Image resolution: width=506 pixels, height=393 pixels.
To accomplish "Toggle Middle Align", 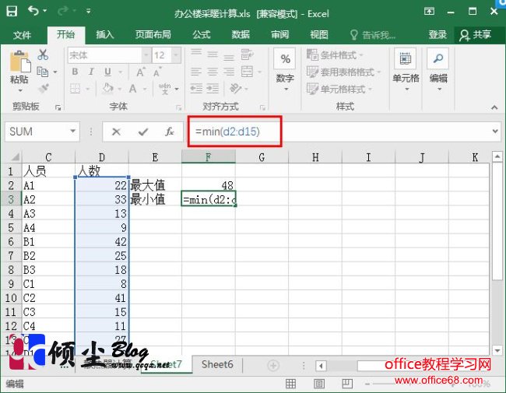I will point(213,54).
